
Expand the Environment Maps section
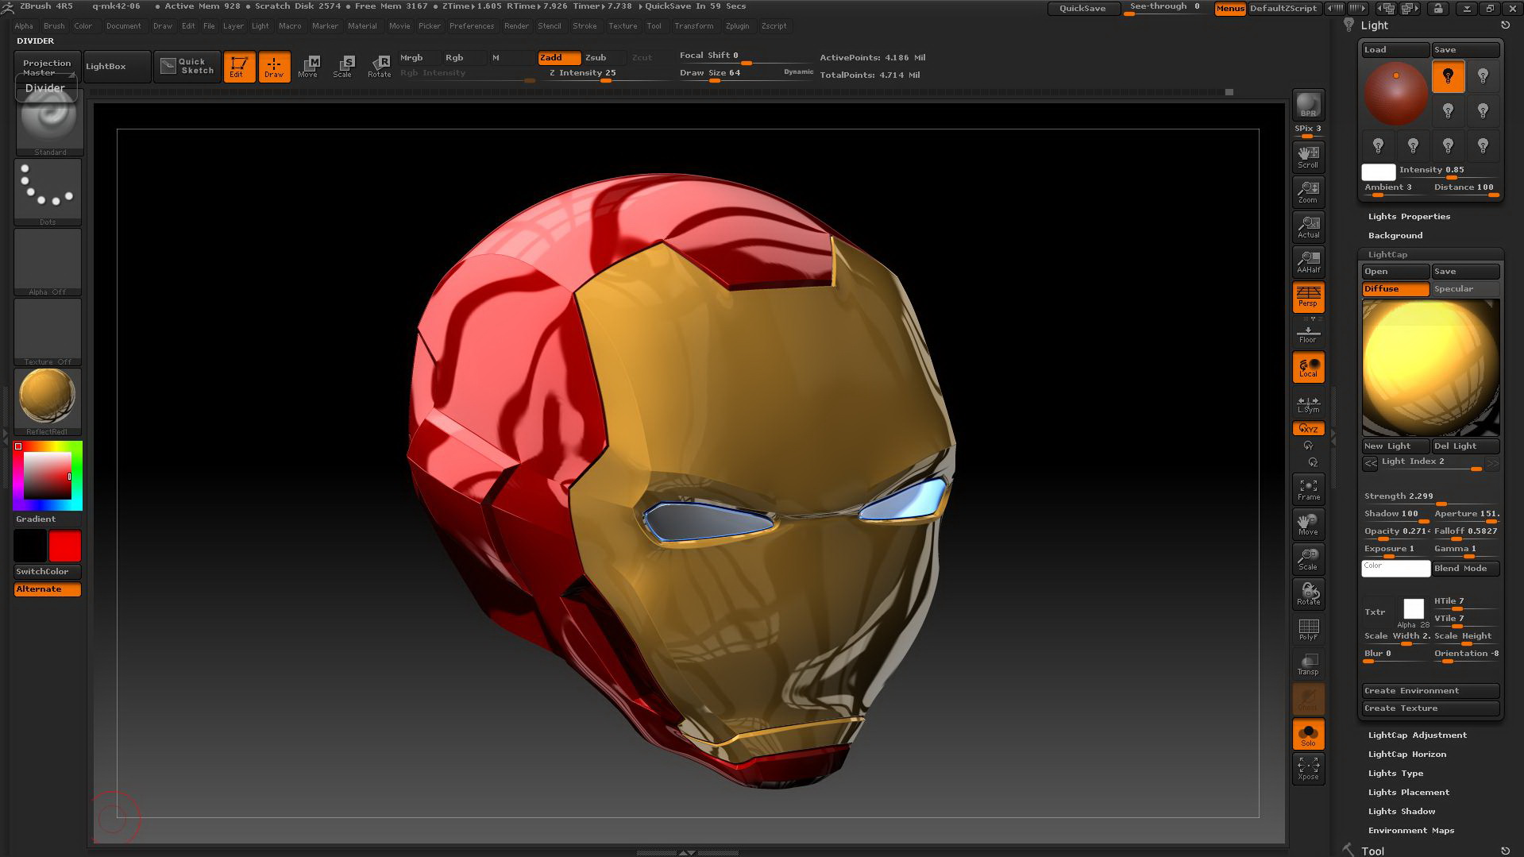pyautogui.click(x=1410, y=830)
